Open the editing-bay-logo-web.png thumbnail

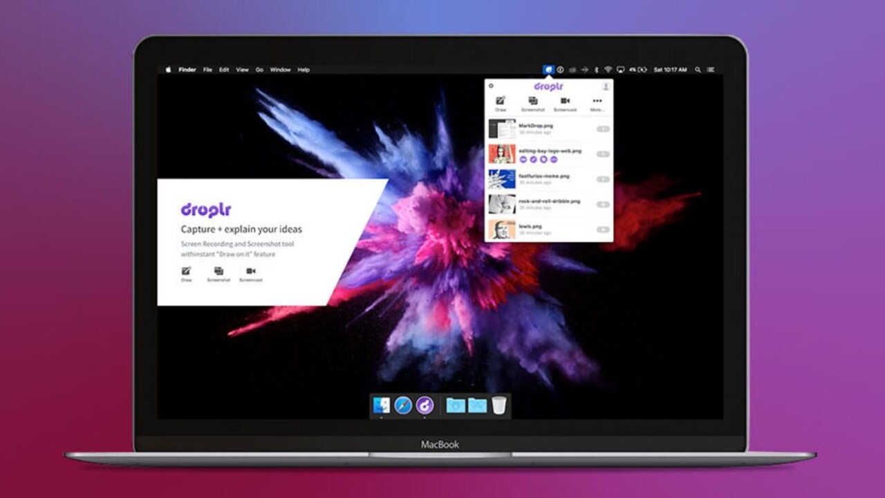point(502,154)
